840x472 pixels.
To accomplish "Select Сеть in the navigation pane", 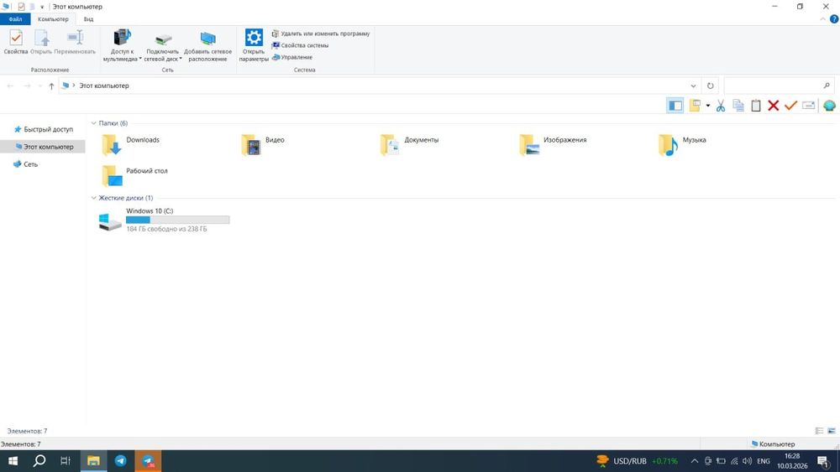I will 25,164.
